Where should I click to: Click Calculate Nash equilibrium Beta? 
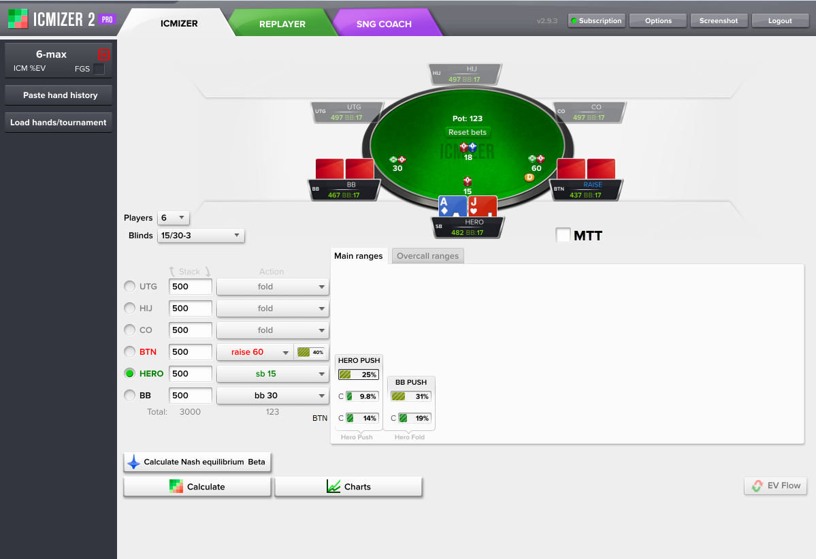197,462
